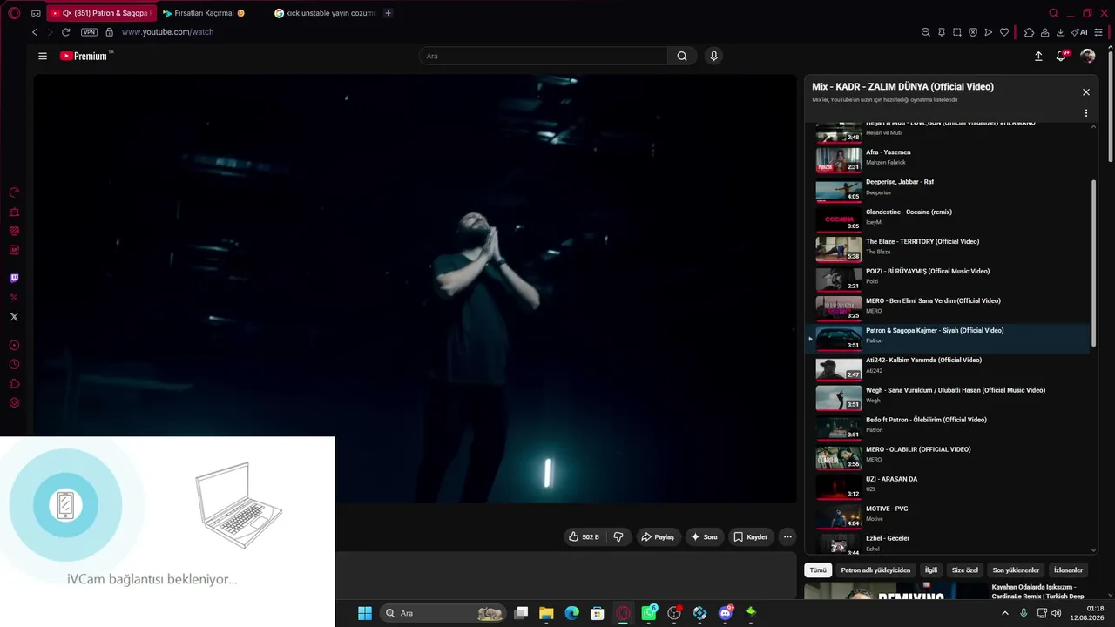View site security lock information
Screen dimensions: 1115x627
point(109,32)
